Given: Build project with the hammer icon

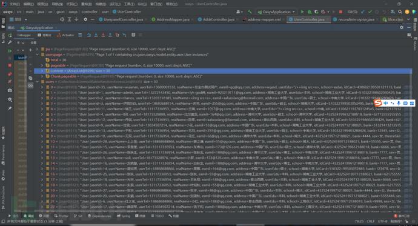Looking at the screenshot, I should [x=250, y=12].
